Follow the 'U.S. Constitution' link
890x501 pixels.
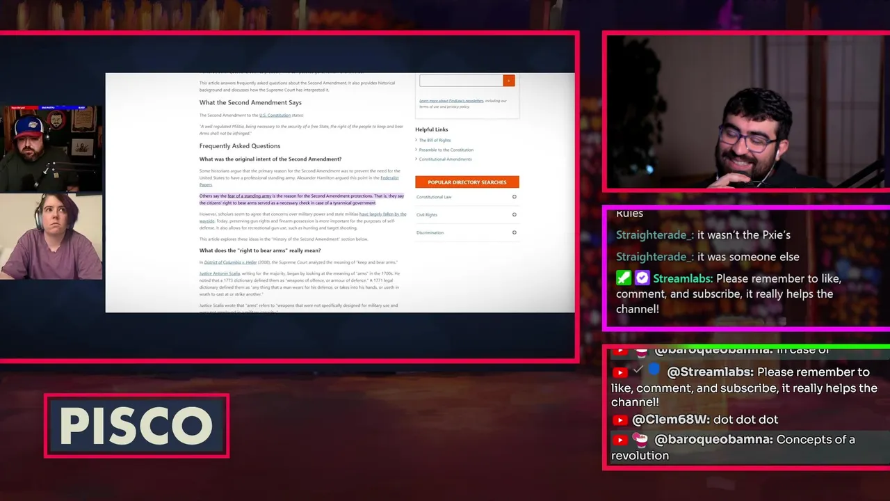pos(275,115)
